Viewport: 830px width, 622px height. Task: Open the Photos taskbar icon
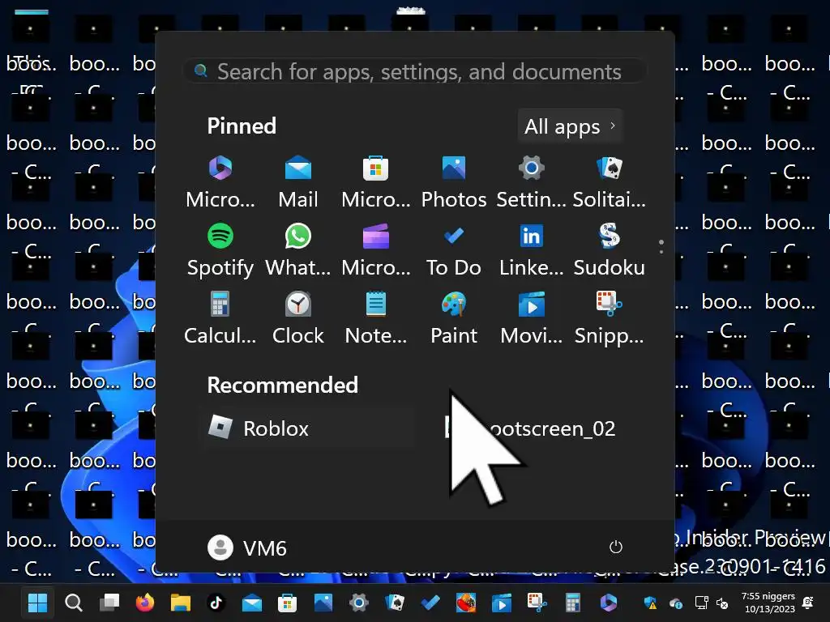pos(323,603)
